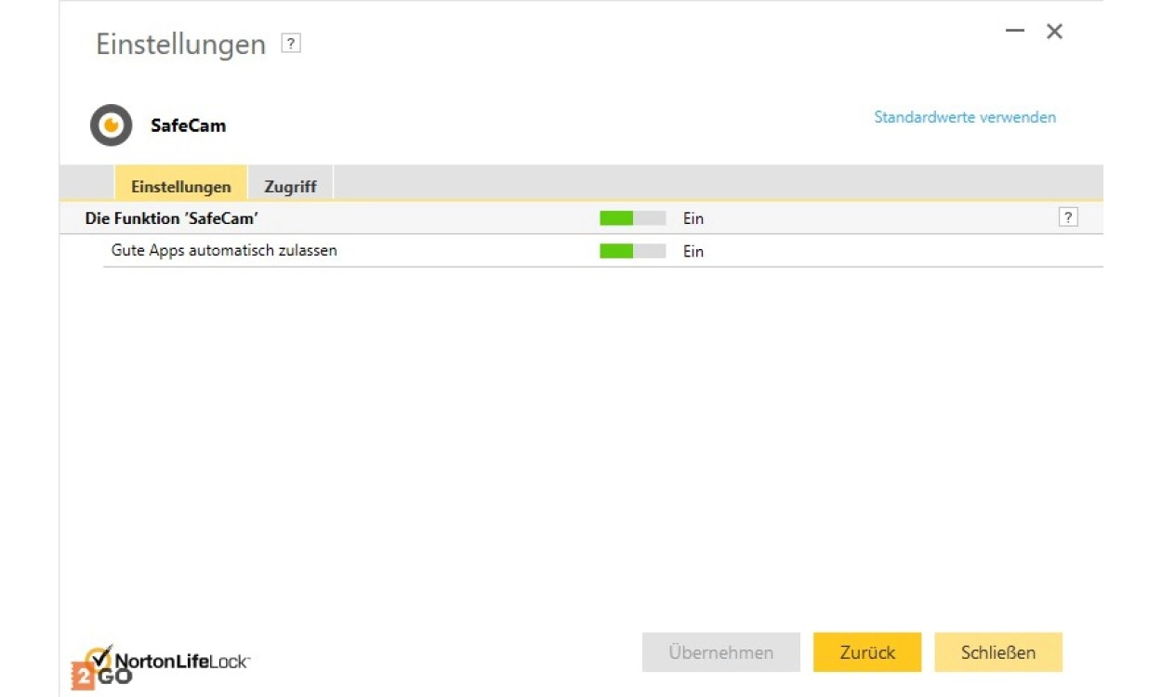Select the Einstellungen tab
Viewport: 1162px width, 697px height.
(181, 186)
